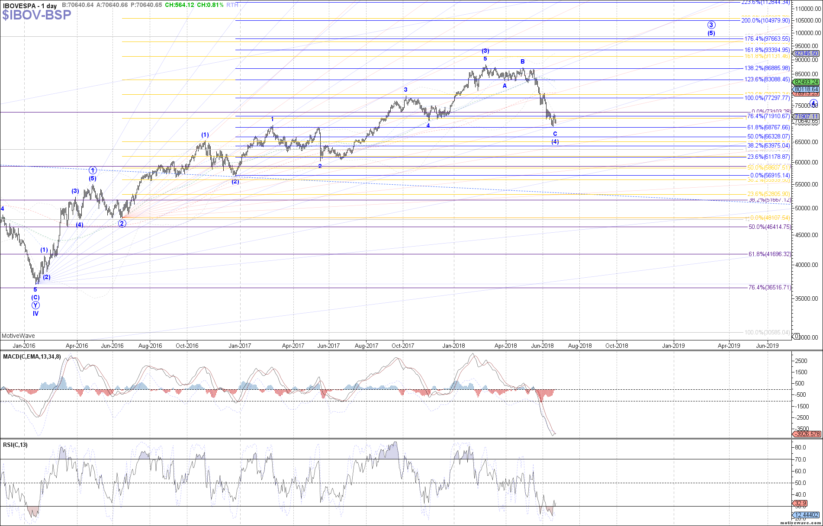
Task: Click the Jan-2016 date axis label
Action: point(24,346)
